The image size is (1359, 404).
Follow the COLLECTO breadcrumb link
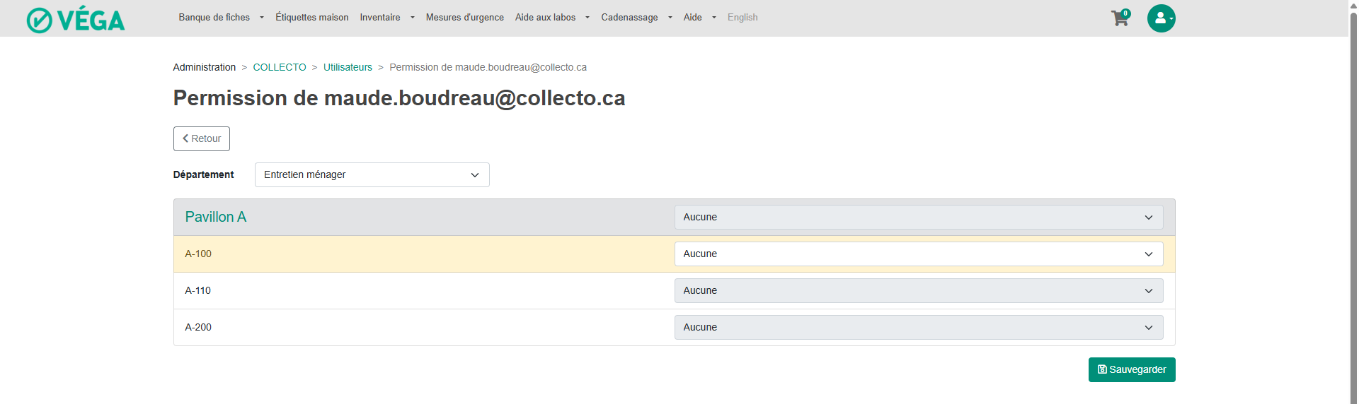(280, 67)
